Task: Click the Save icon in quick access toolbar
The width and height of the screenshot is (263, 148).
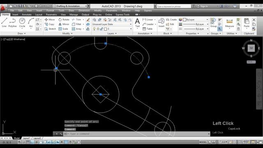Action: coord(20,6)
